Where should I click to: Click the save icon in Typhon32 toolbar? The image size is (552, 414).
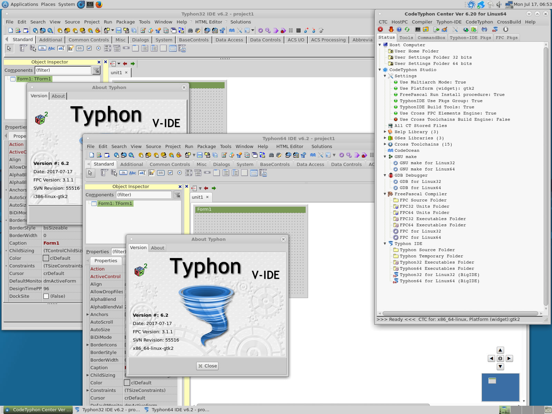coord(119,30)
